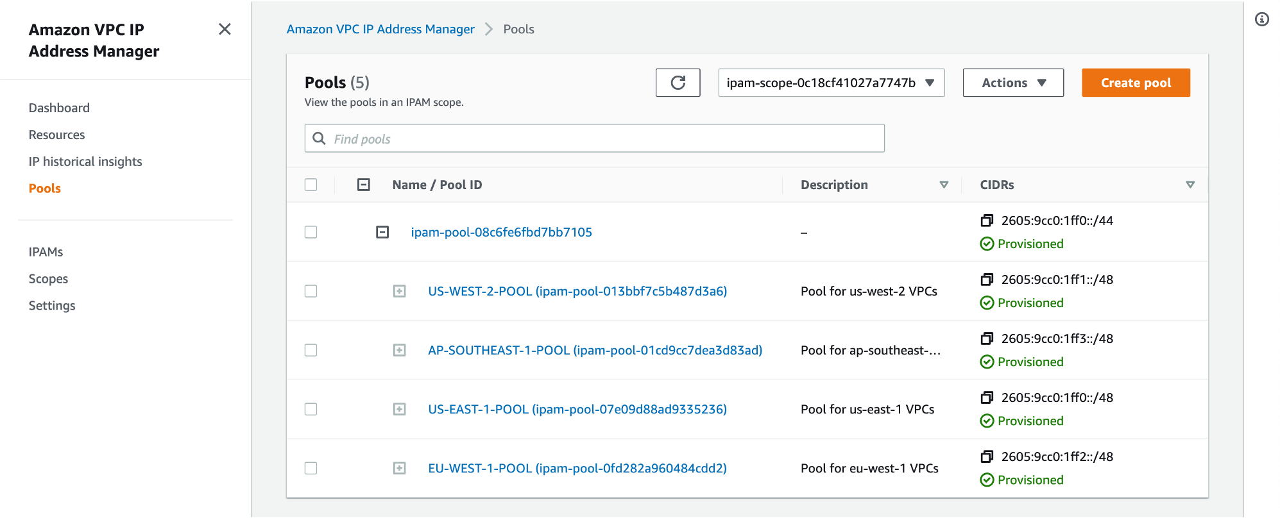The width and height of the screenshot is (1280, 518).
Task: Toggle the select-all pools checkbox
Action: coord(311,185)
